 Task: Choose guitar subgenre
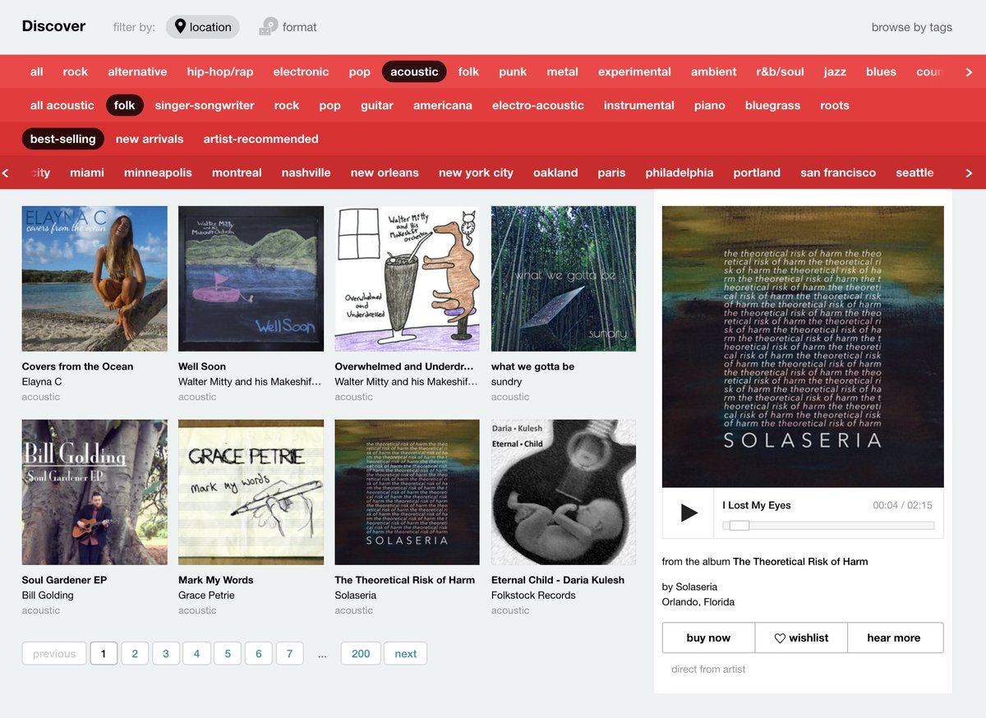377,105
